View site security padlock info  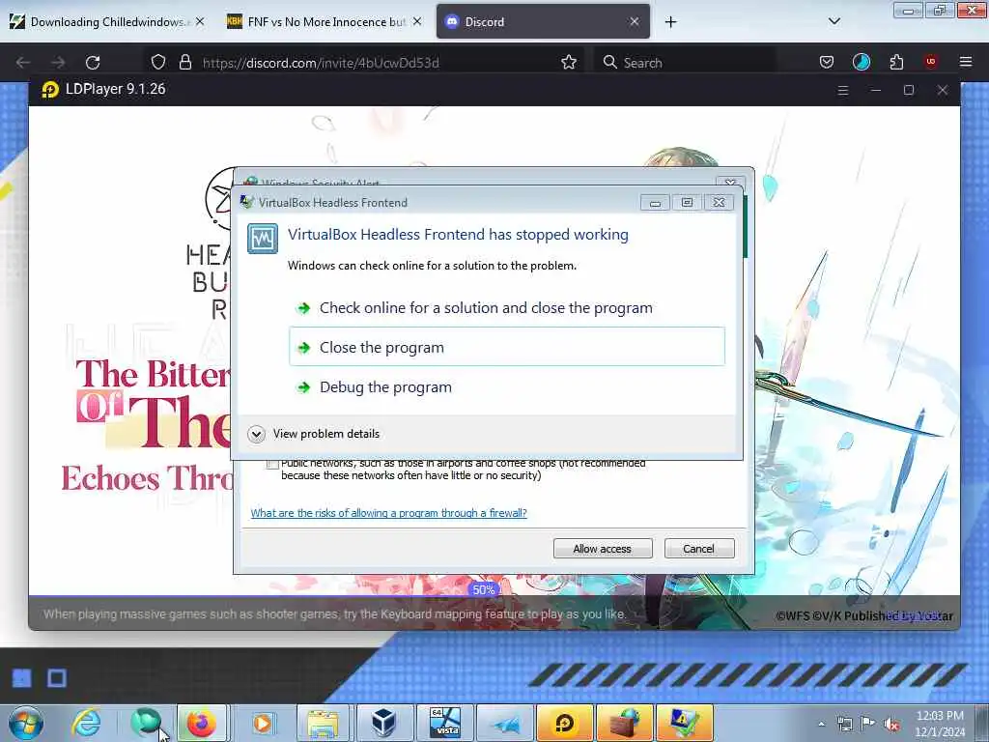point(184,63)
